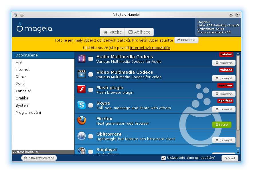
Task: Click the tainted badge on Audio Multimedia Codecs
Action: pos(226,54)
